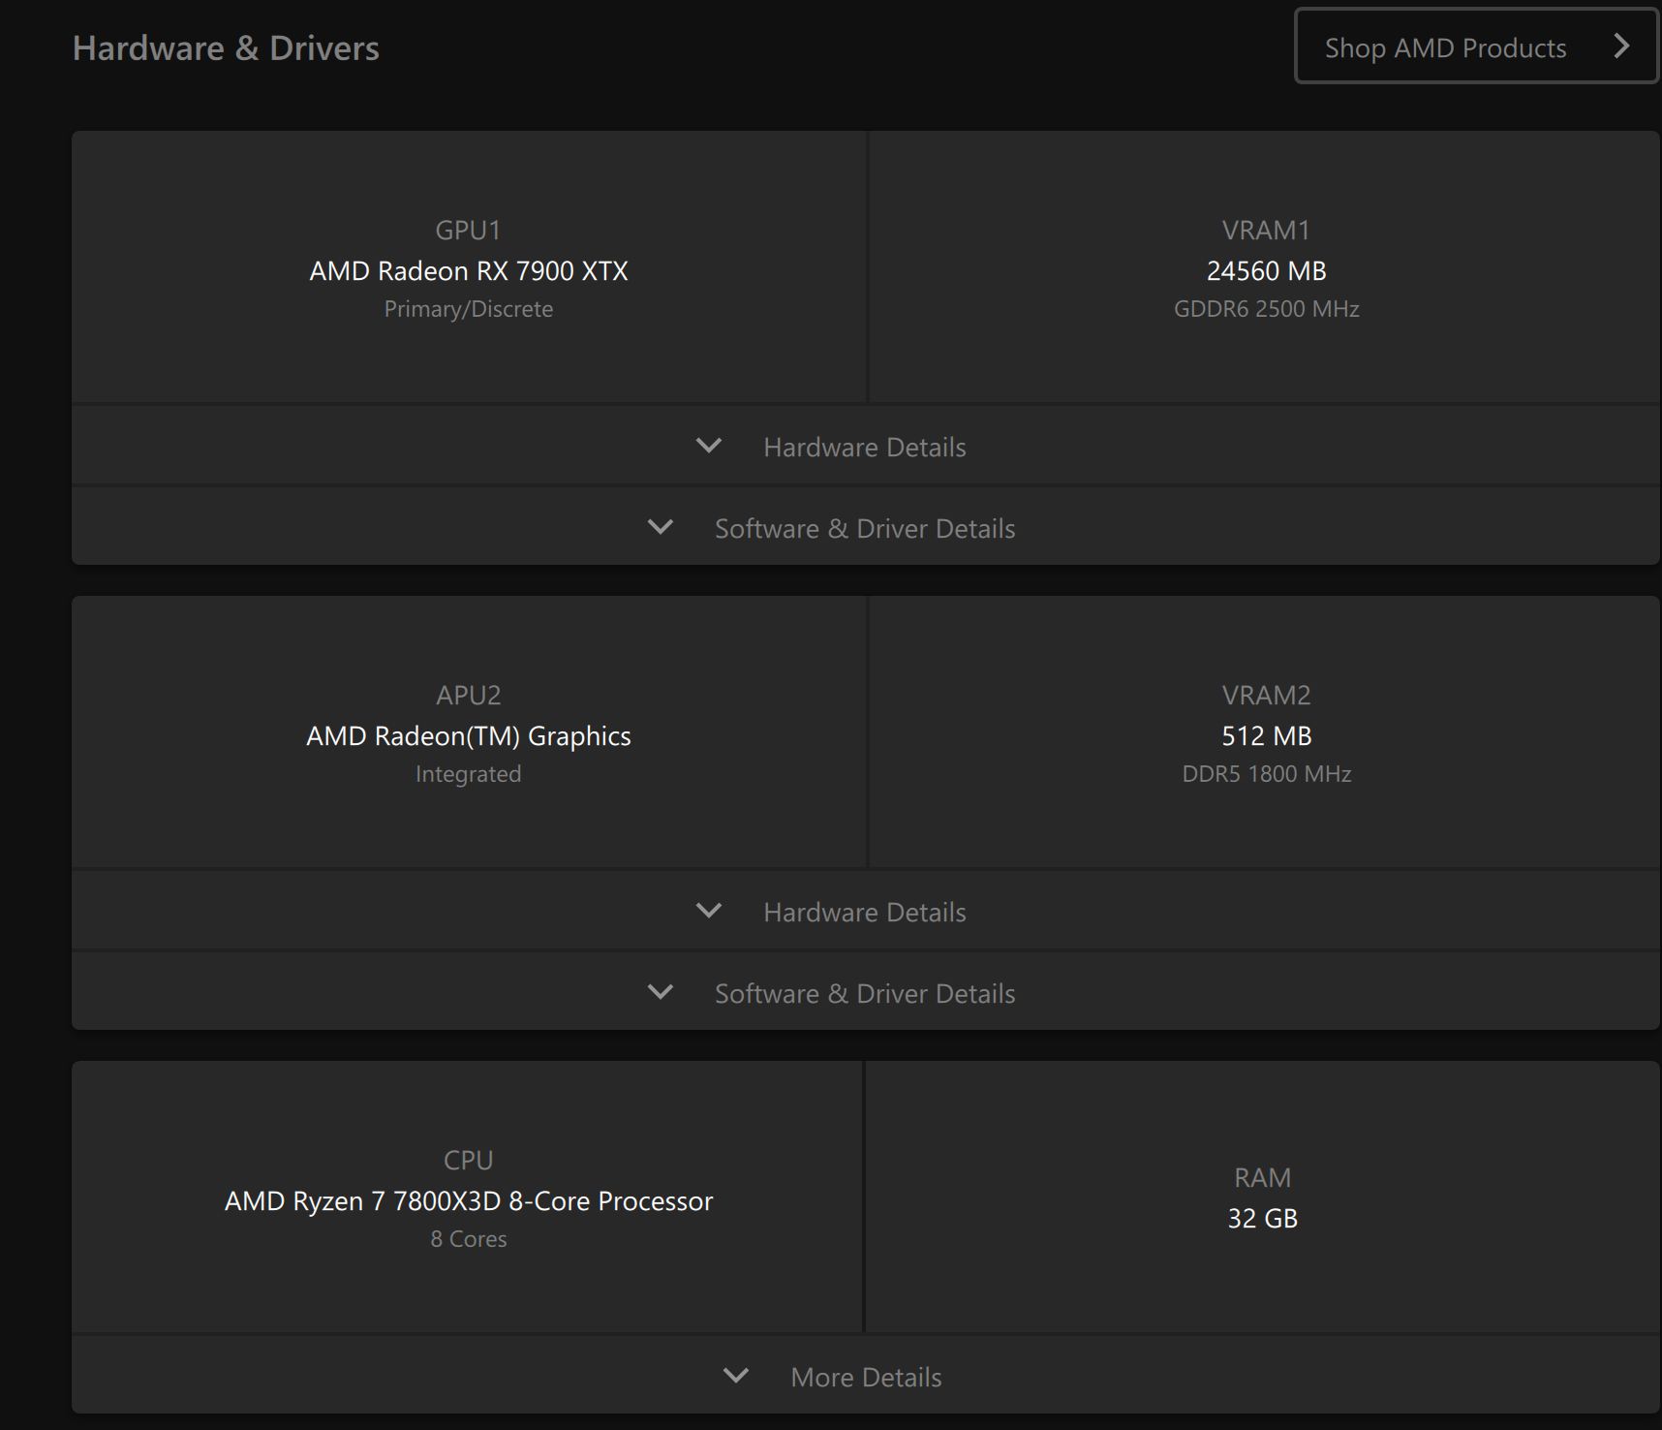1662x1430 pixels.
Task: Click the GPU1 label
Action: (x=468, y=231)
